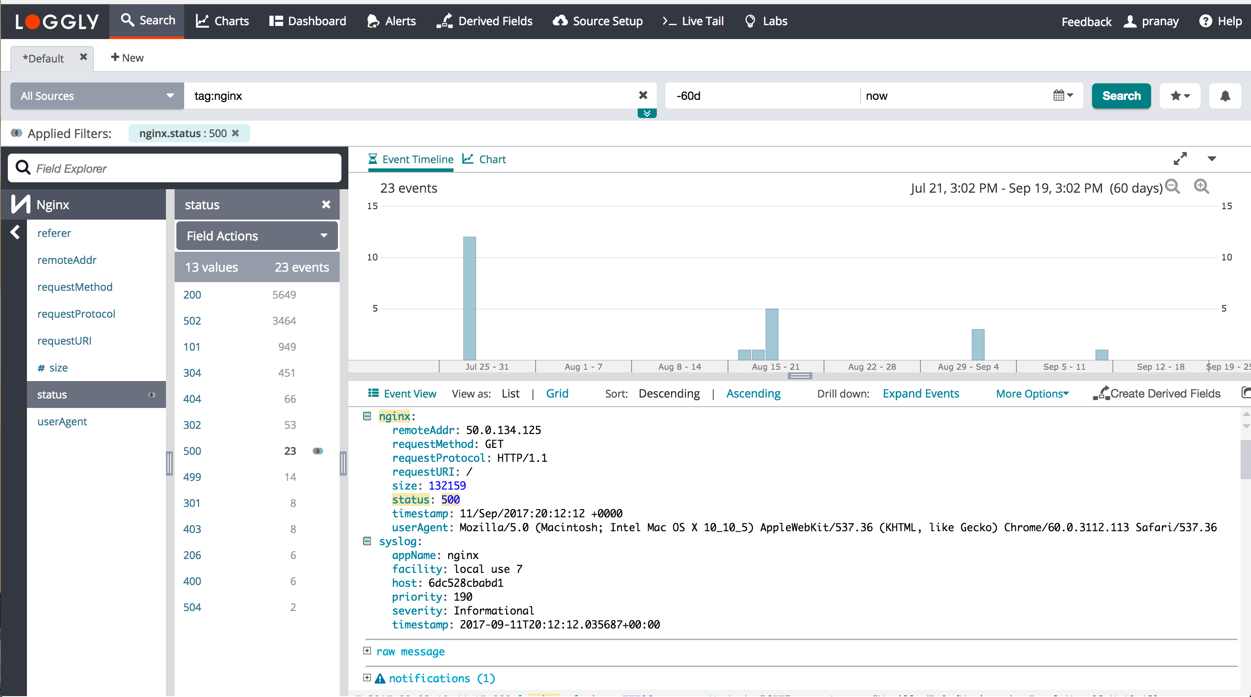Screen dimensions: 1251x697
Task: Click the Applied Filters toggle icon
Action: click(x=17, y=133)
